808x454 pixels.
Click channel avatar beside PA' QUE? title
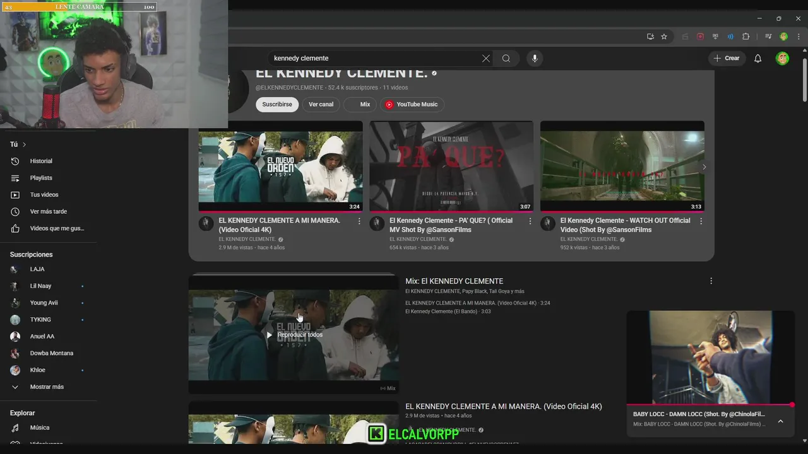(377, 223)
